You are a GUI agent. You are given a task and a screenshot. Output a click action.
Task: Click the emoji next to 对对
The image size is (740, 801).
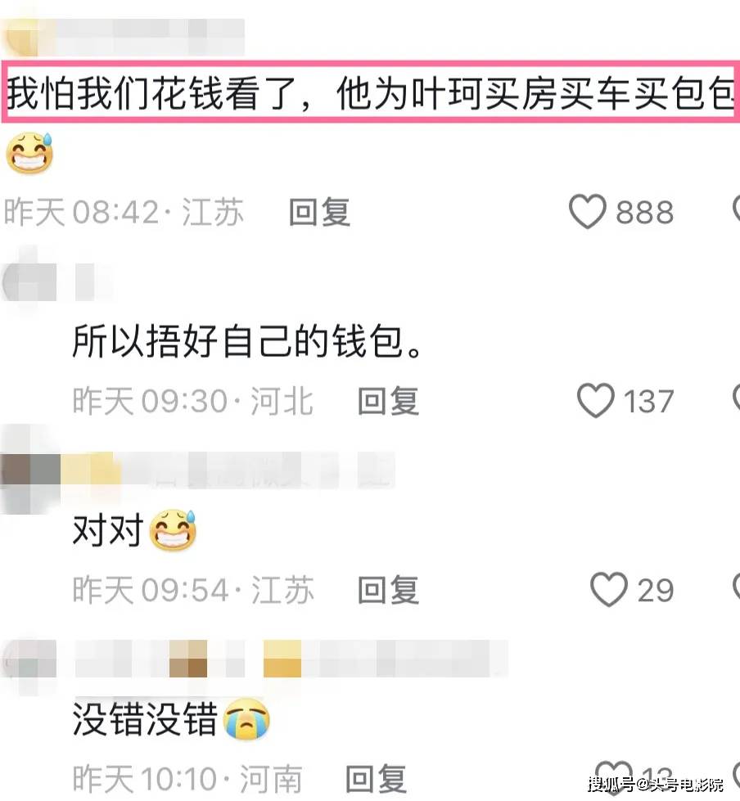pos(173,529)
